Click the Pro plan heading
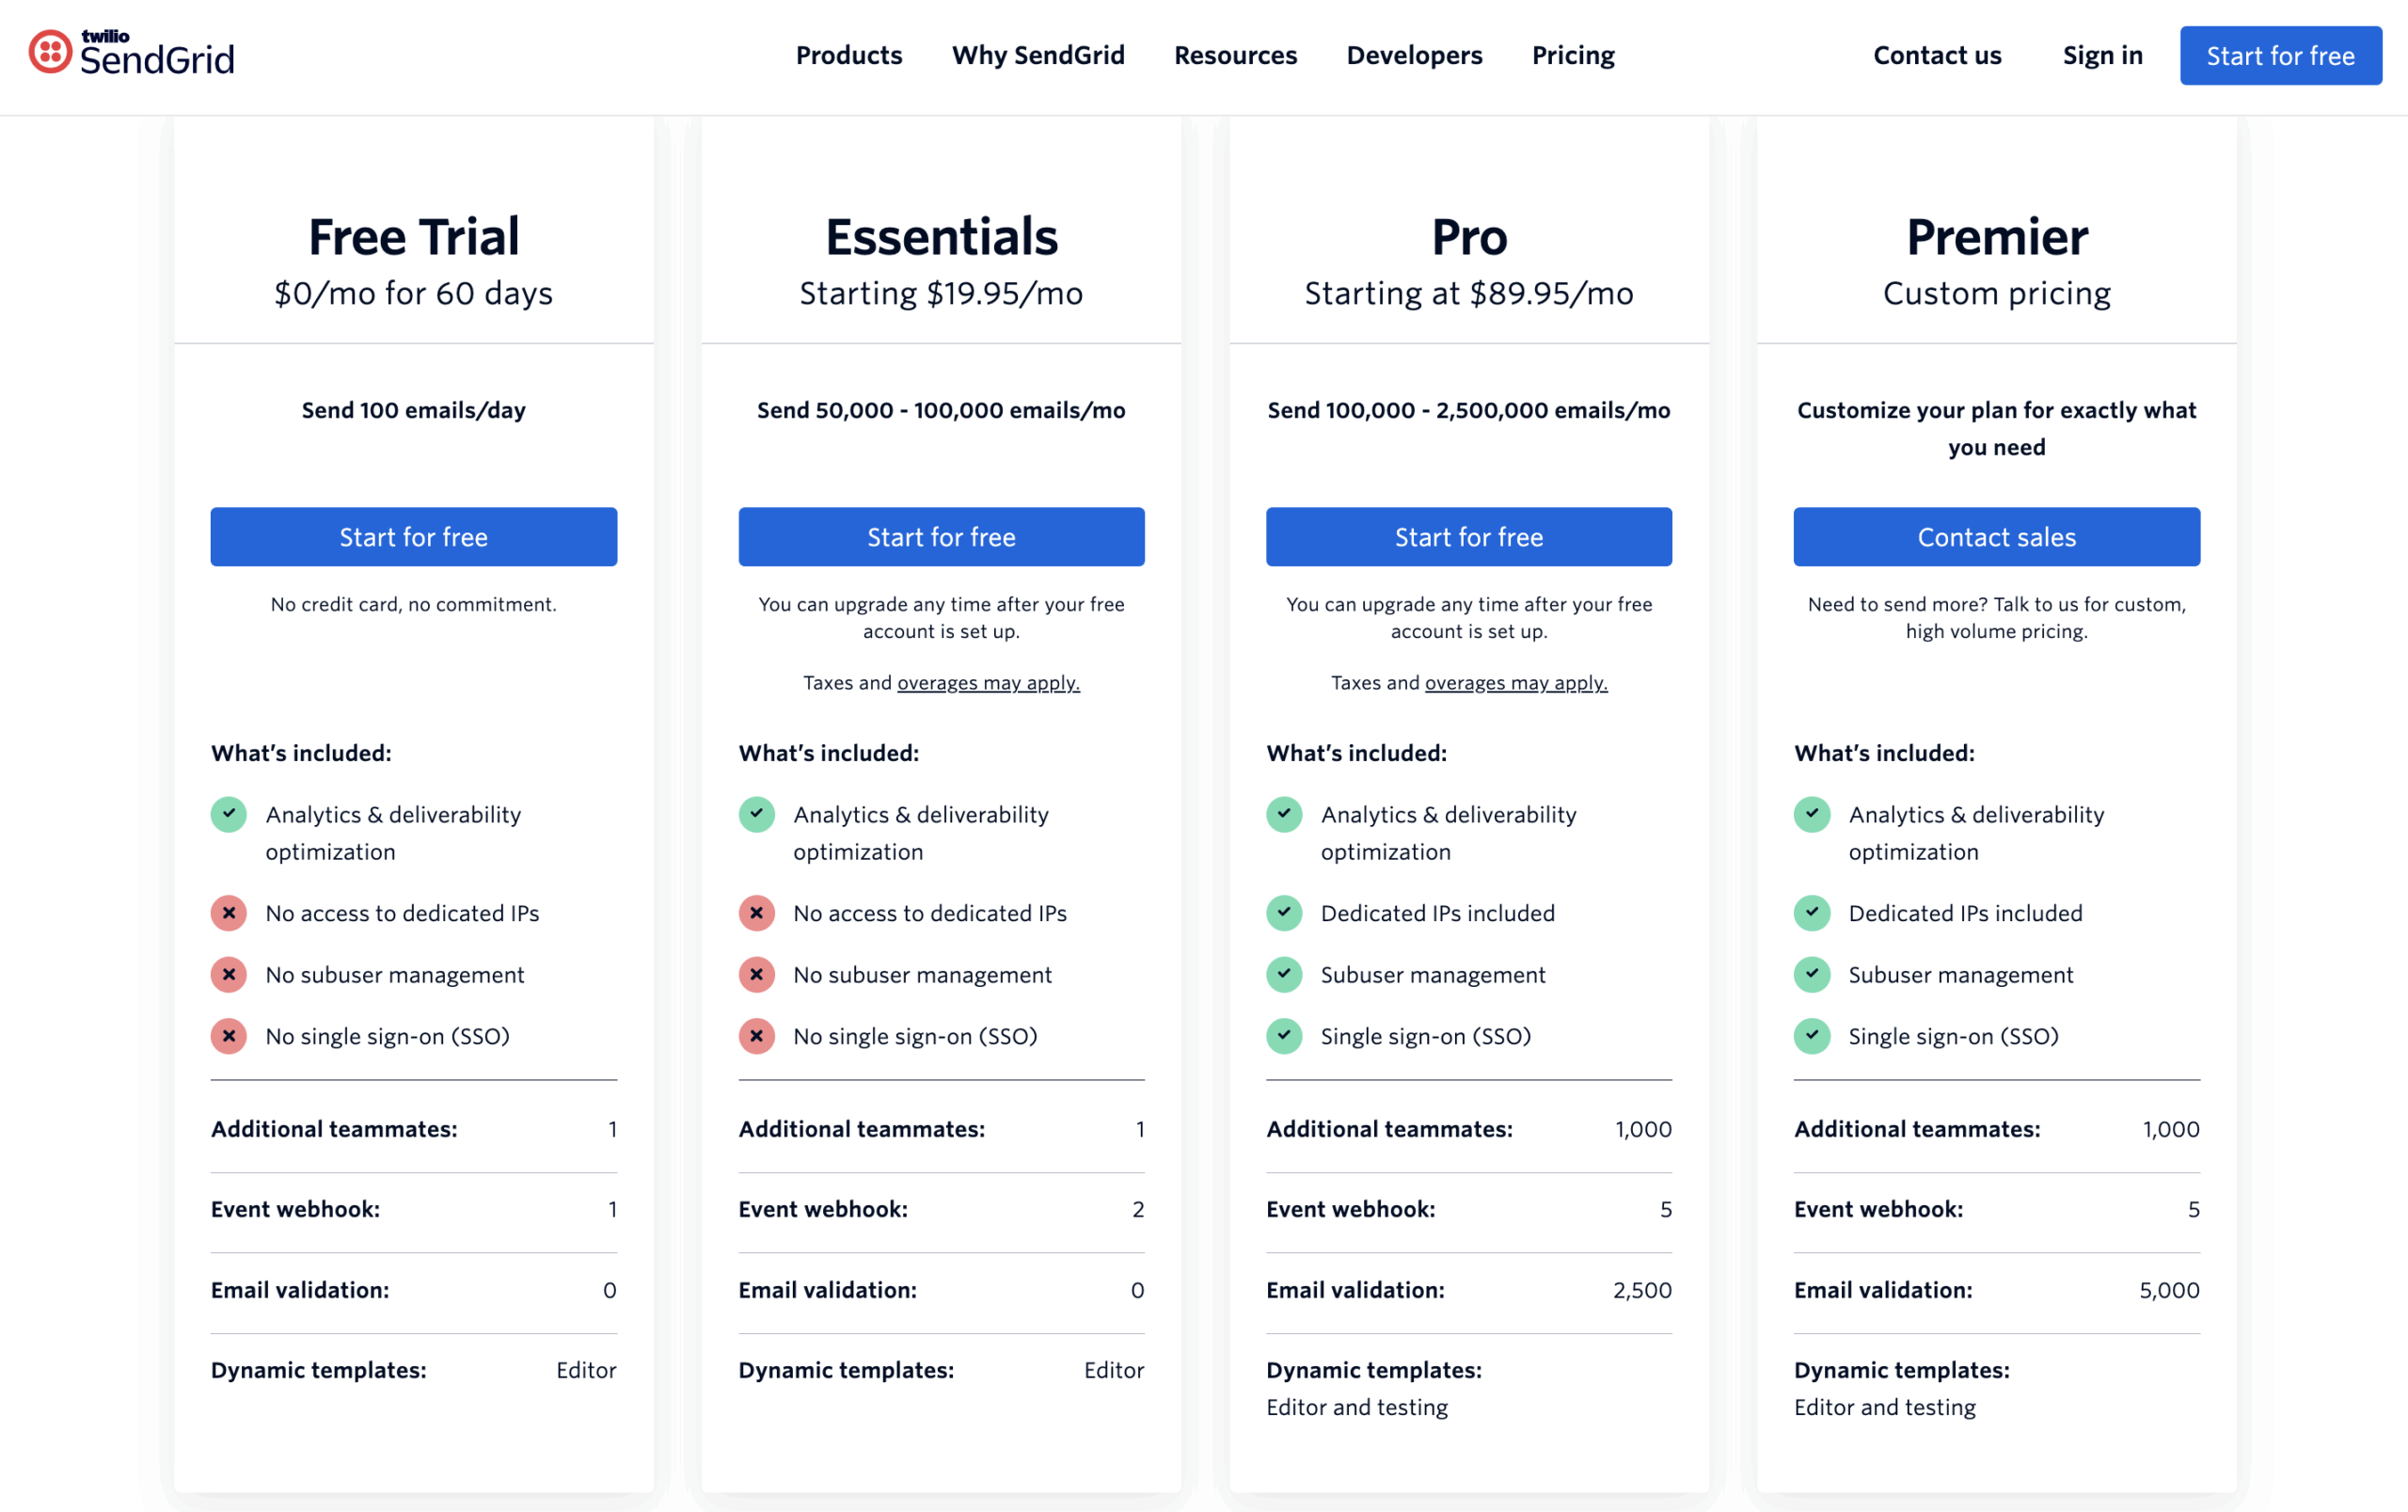2408x1512 pixels. click(x=1468, y=237)
